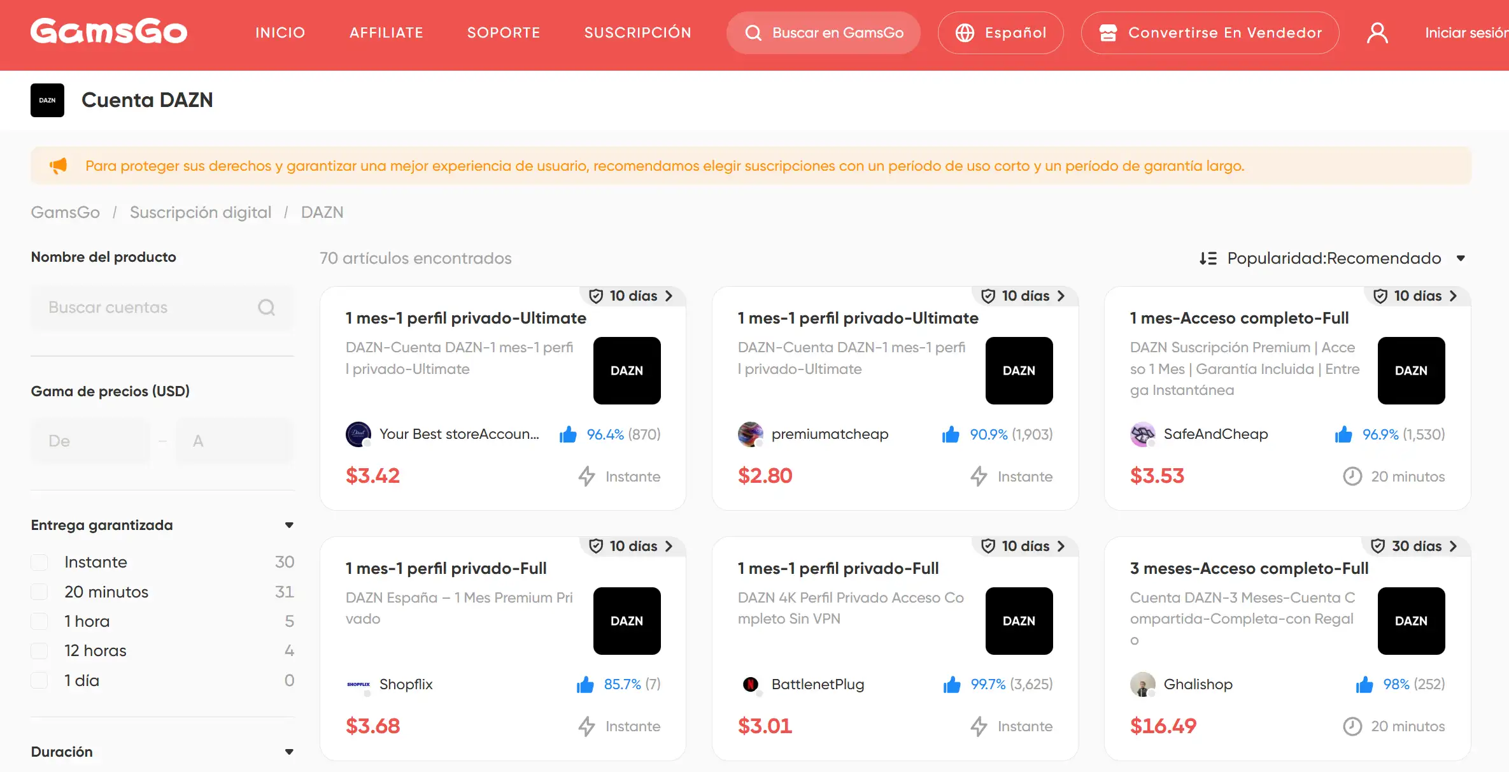Click the $2.80 price on premiumatcheap card
Viewport: 1509px width, 772px height.
(x=765, y=476)
